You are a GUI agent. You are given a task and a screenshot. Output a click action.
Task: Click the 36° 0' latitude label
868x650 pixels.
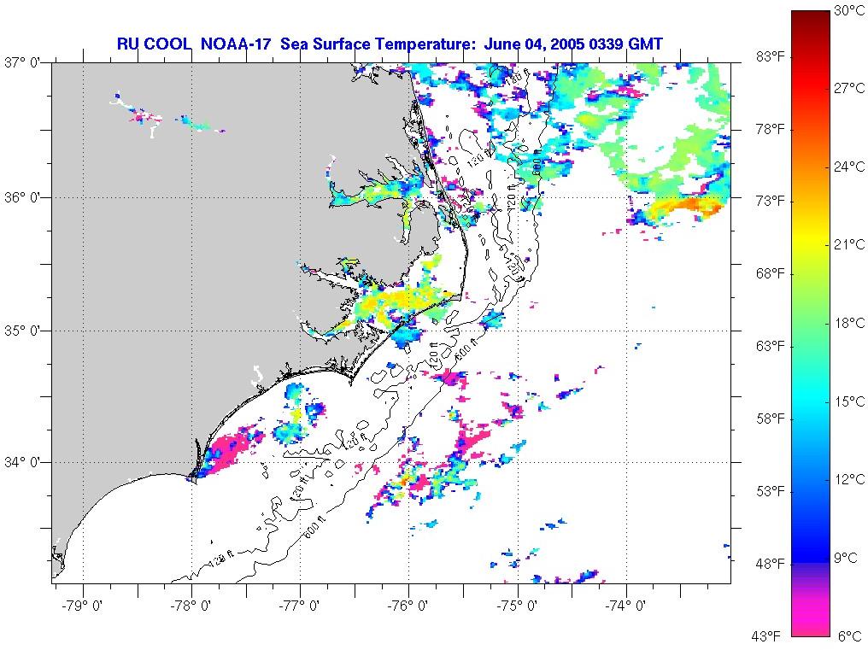[23, 197]
